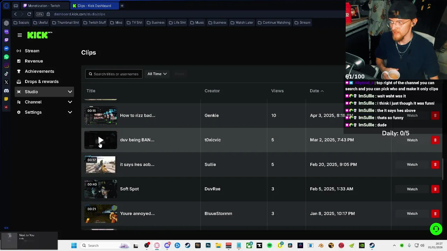Open the Windows taskbar Search box
447x251 pixels.
coord(105,245)
